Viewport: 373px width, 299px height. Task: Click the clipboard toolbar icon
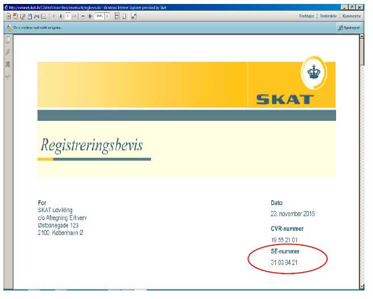(x=30, y=16)
